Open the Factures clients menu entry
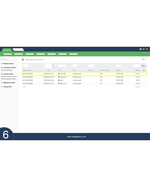 [8, 74]
